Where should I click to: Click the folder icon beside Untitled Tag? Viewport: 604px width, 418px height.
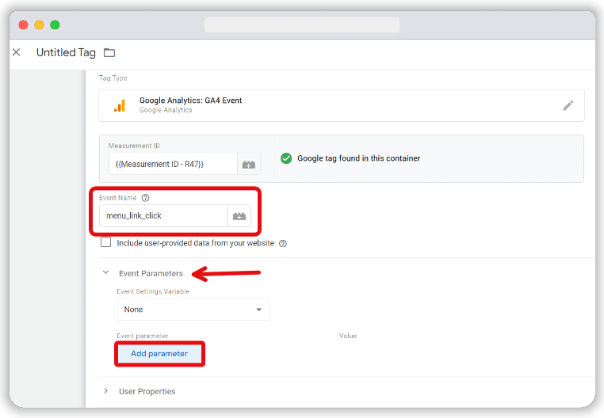[109, 52]
